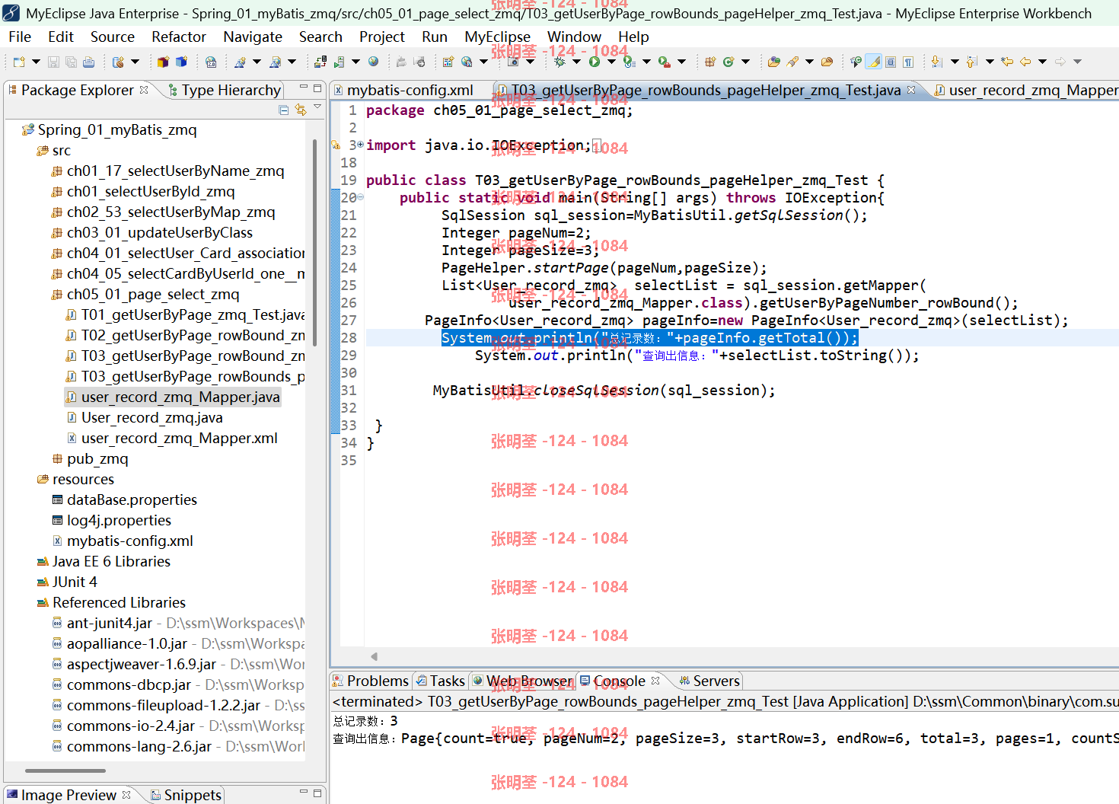Collapse All in Package Explorer
The width and height of the screenshot is (1119, 804).
click(x=284, y=110)
